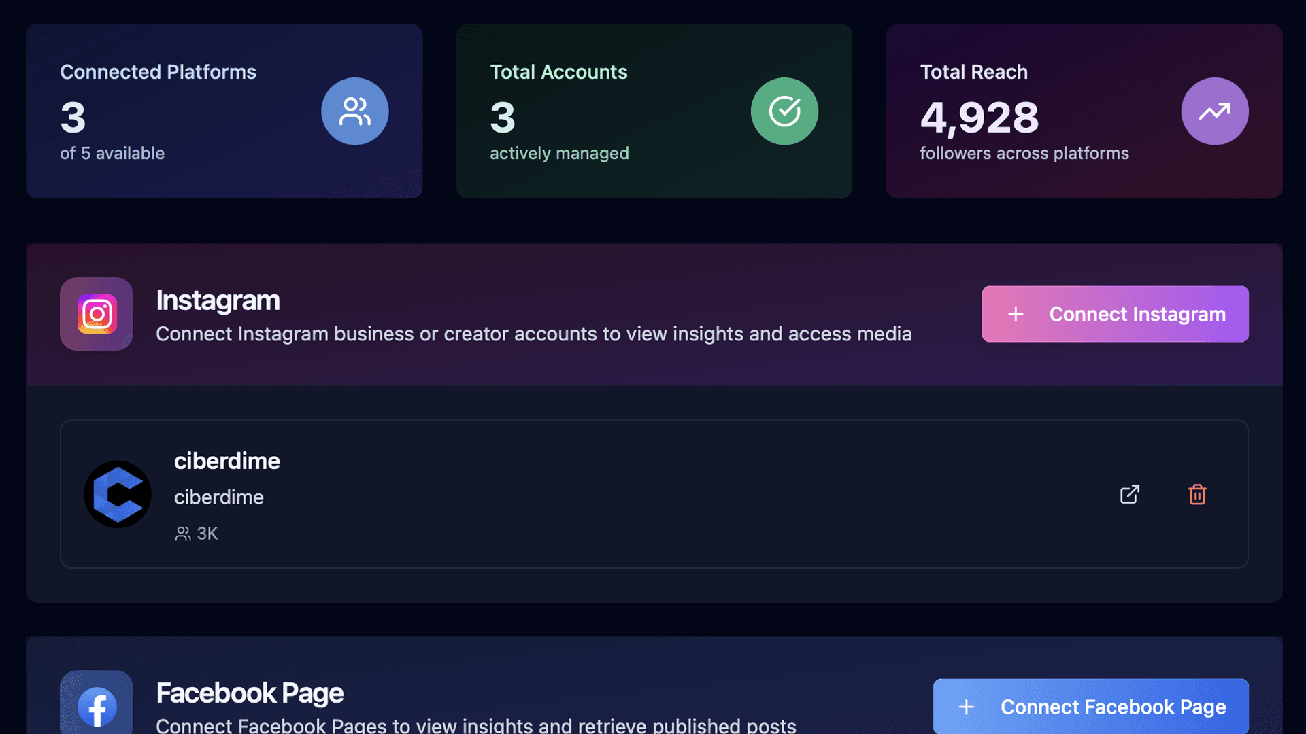Click the followers icon beside 3K
The width and height of the screenshot is (1306, 734).
[x=182, y=534]
